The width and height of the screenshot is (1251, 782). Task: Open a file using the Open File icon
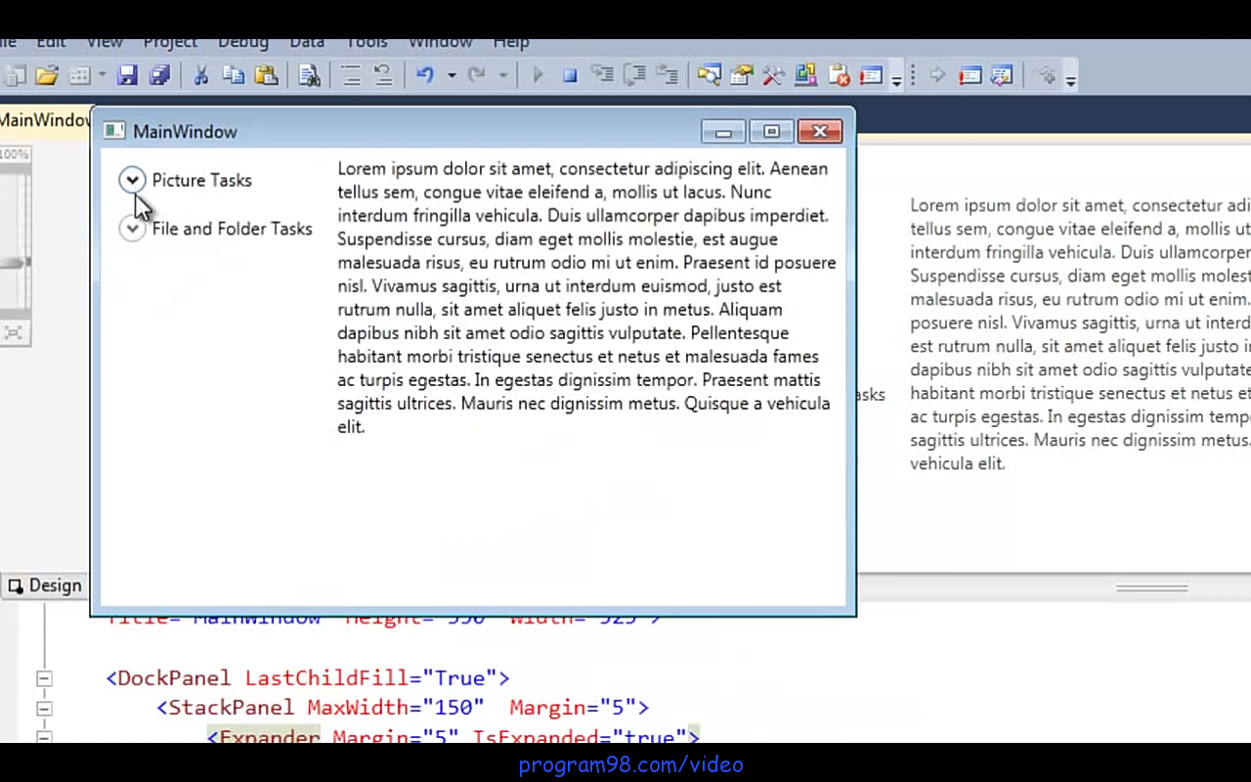coord(47,75)
